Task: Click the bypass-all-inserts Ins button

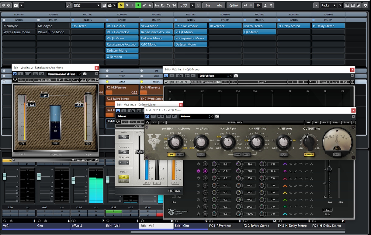Action: (157, 5)
